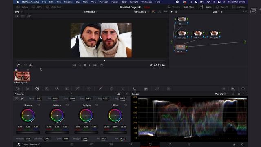The height and width of the screenshot is (147, 261).
Task: Open the Power Window palette icon
Action: (111, 89)
